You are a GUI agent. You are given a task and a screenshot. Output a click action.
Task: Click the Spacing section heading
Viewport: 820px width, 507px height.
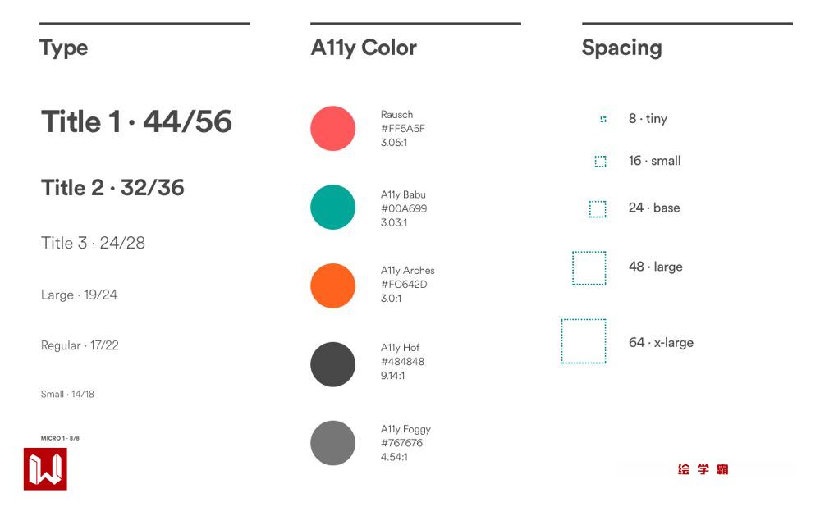(621, 48)
